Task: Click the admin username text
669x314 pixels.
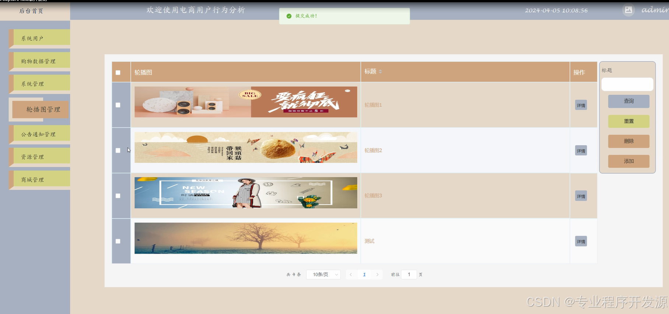Action: (x=655, y=10)
